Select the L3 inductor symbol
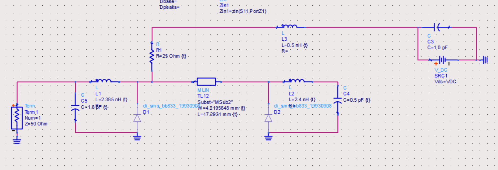The height and width of the screenshot is (170, 498). pyautogui.click(x=290, y=26)
